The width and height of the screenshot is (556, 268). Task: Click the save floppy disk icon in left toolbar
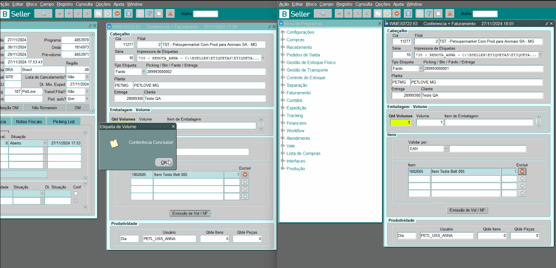(129, 13)
